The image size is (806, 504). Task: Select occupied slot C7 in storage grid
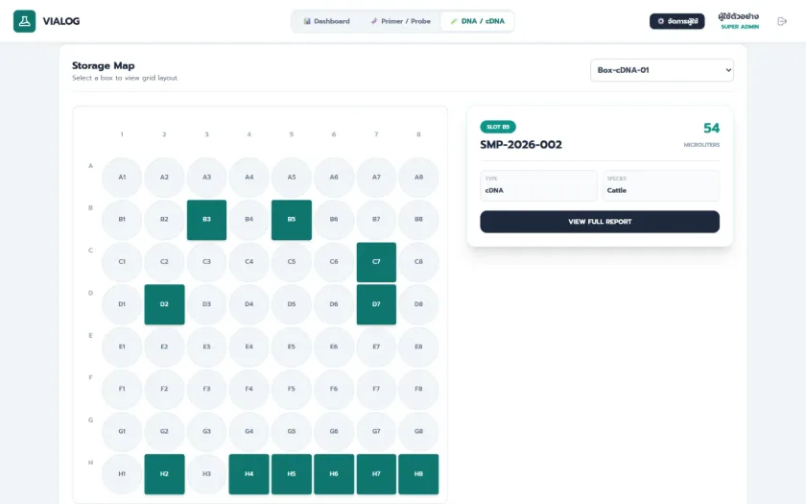[x=376, y=262]
